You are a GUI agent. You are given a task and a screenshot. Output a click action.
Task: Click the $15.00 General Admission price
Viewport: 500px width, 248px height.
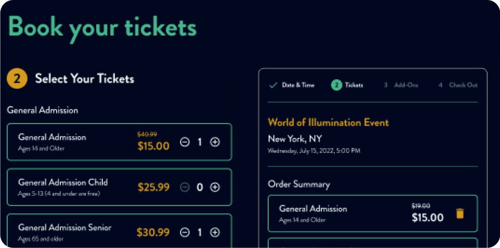point(153,146)
